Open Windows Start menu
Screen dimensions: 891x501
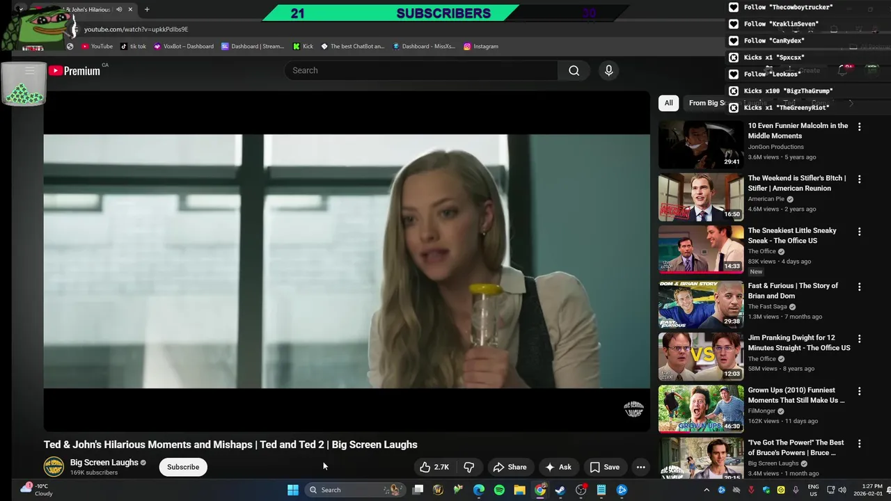click(x=293, y=490)
